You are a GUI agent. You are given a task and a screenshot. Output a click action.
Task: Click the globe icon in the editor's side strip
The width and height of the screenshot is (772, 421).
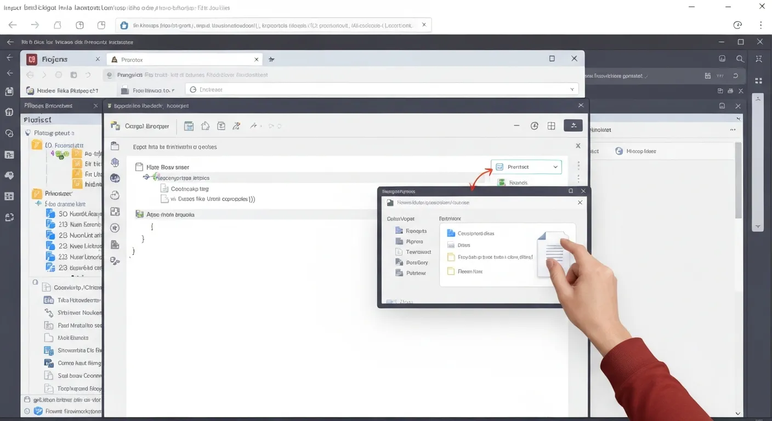tap(115, 162)
